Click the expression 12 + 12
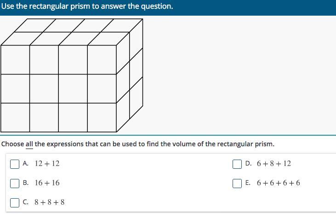336x224 pixels. click(47, 164)
